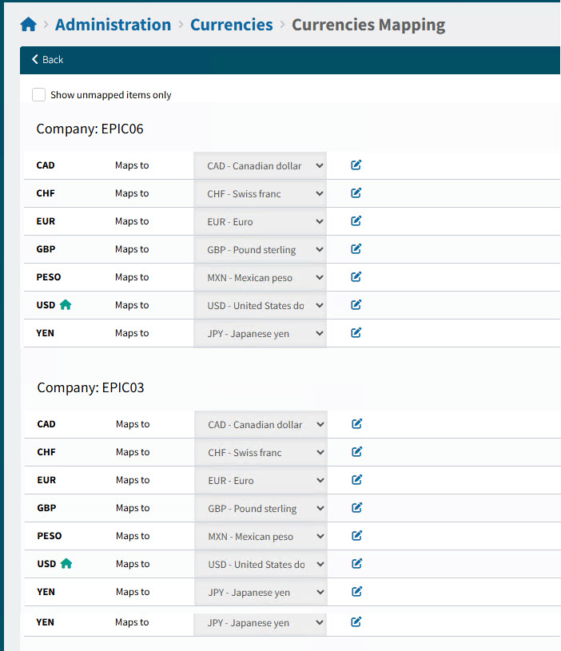Screen dimensions: 561x651
Task: Open the EUR - Euro dropdown in EPIC06
Action: (x=260, y=222)
